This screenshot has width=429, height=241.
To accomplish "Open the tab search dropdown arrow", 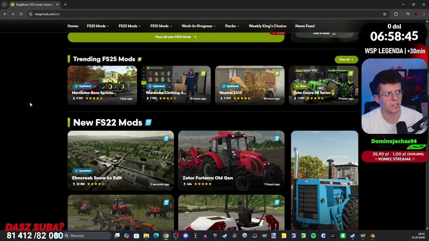I will (4, 4).
